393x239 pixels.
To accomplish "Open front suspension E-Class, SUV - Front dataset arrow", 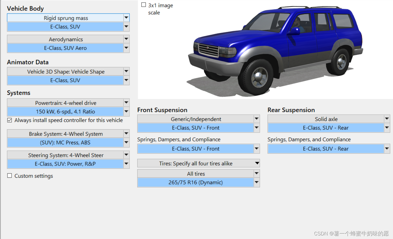I will (257, 128).
